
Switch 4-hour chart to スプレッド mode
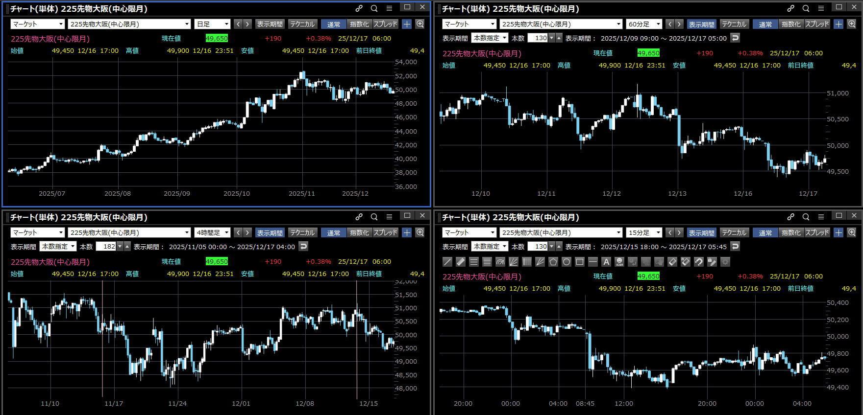(x=385, y=232)
